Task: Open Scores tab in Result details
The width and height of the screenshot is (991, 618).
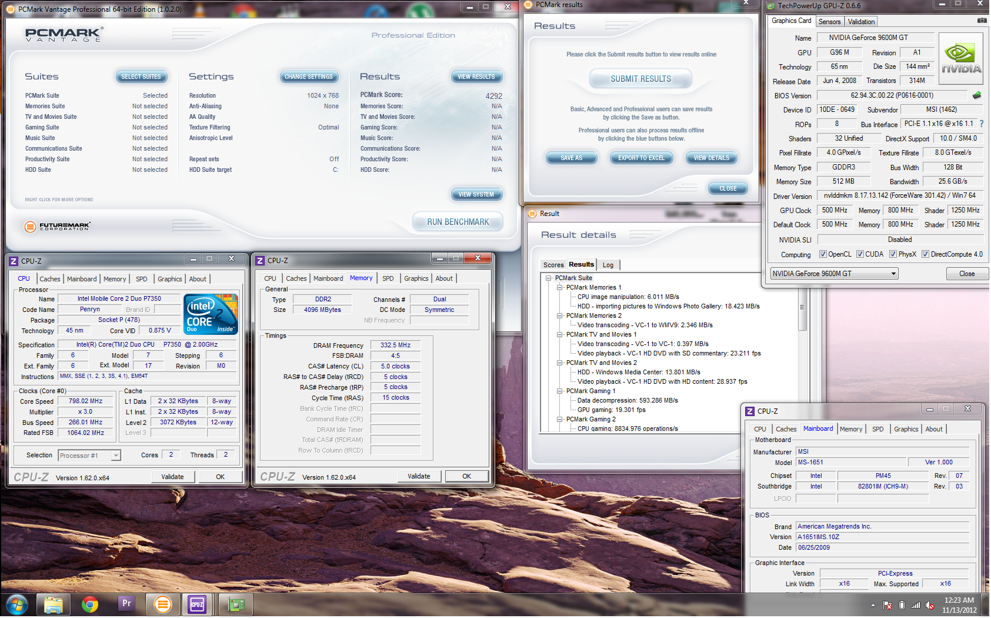Action: [x=553, y=265]
